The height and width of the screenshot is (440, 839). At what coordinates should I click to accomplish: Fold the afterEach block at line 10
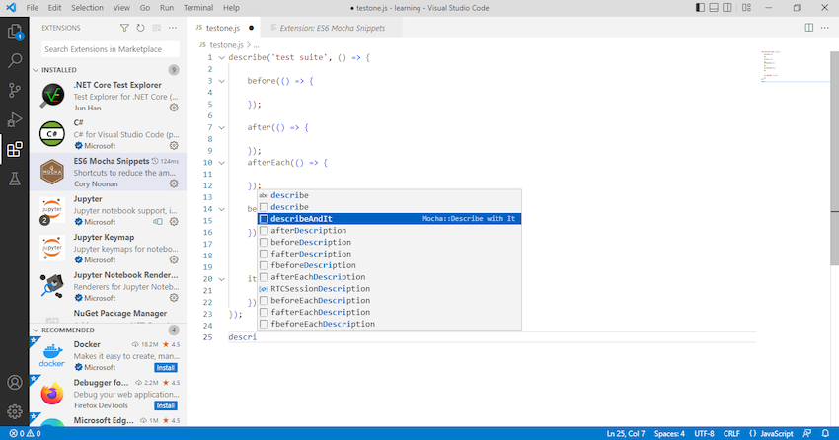[221, 163]
